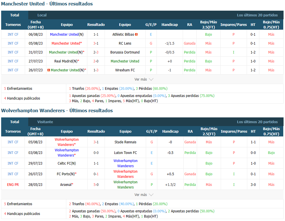Open Arsenal team link
Viewport: 285px width, 221px height.
point(67,184)
